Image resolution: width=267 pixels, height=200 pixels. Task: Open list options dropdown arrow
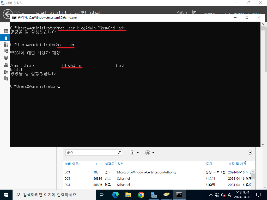pyautogui.click(x=138, y=153)
